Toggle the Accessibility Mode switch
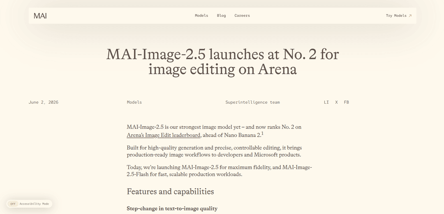Viewport: 444px width, 214px height. point(13,204)
